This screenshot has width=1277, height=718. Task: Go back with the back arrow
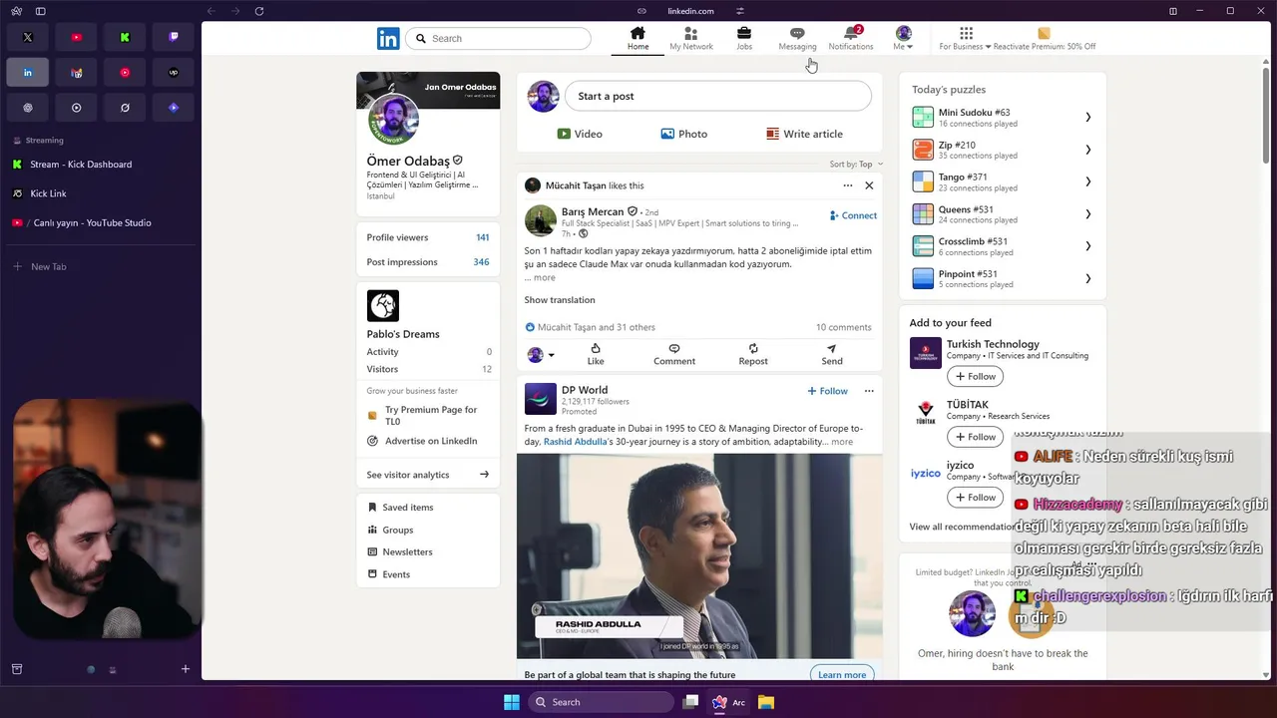pyautogui.click(x=211, y=11)
